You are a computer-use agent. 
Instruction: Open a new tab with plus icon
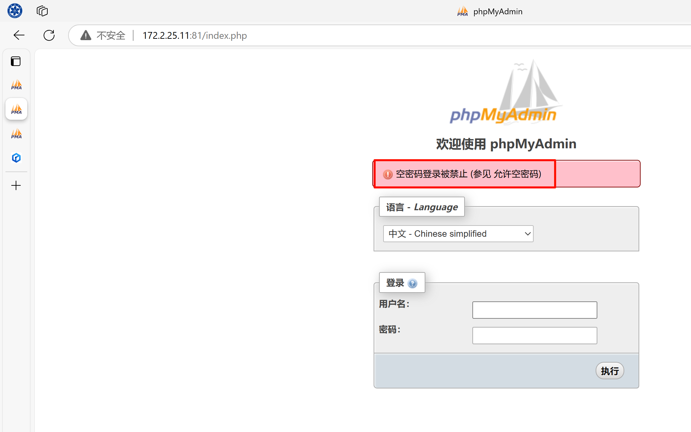pos(16,185)
